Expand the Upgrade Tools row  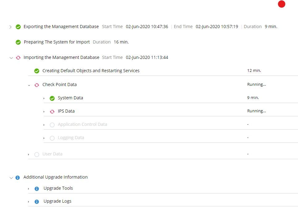pos(28,189)
